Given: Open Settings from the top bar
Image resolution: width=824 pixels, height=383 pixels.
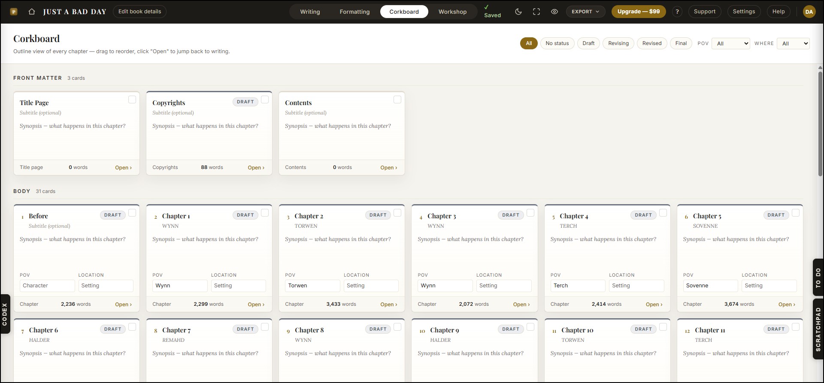Looking at the screenshot, I should point(744,12).
